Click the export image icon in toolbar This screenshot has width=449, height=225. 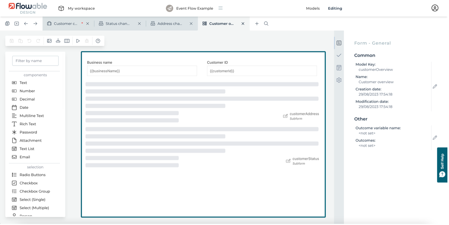click(49, 41)
